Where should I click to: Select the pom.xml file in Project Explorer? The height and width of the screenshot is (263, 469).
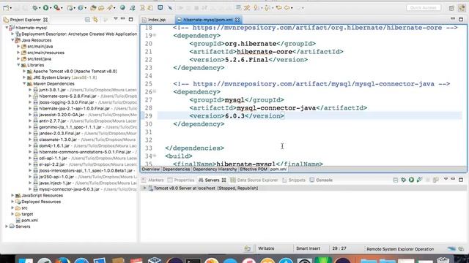[x=29, y=221]
